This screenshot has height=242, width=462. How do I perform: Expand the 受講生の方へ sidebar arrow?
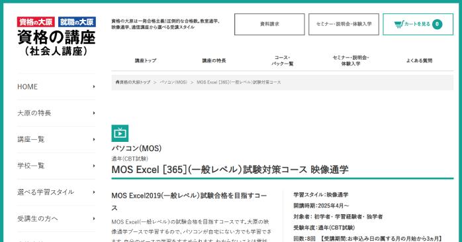(94, 219)
